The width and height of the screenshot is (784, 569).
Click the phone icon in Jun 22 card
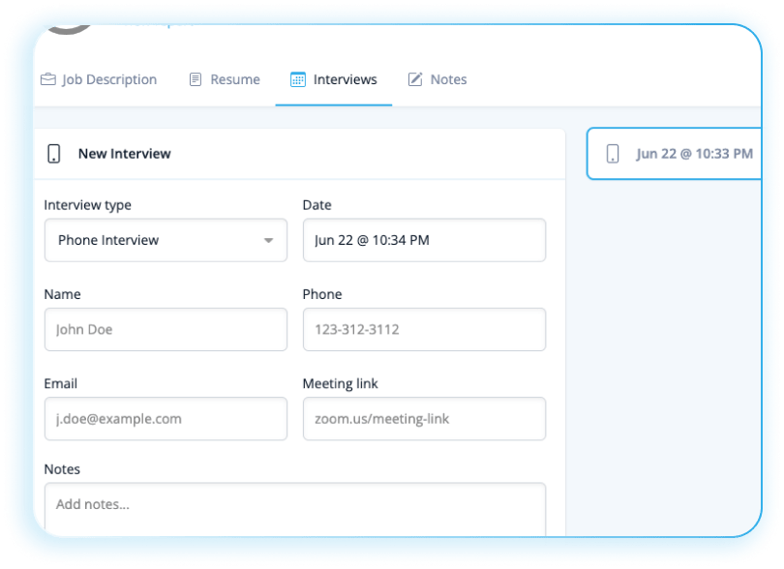pos(613,154)
